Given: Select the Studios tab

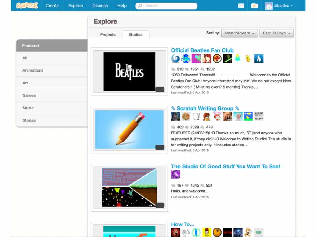Looking at the screenshot, I should tap(135, 35).
